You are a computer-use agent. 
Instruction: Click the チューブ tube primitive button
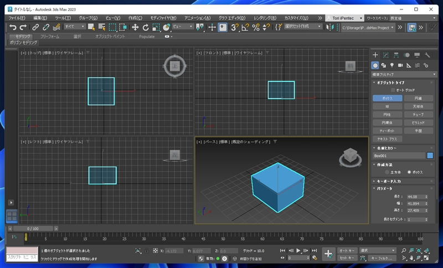tap(419, 115)
